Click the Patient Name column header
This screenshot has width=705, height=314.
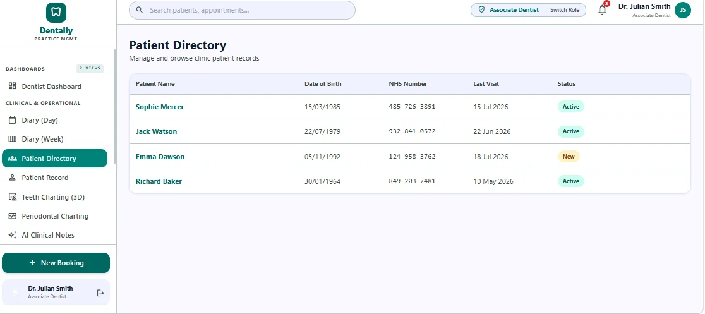155,83
